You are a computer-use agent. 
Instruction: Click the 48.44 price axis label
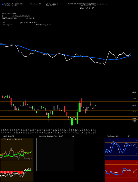click(134, 112)
